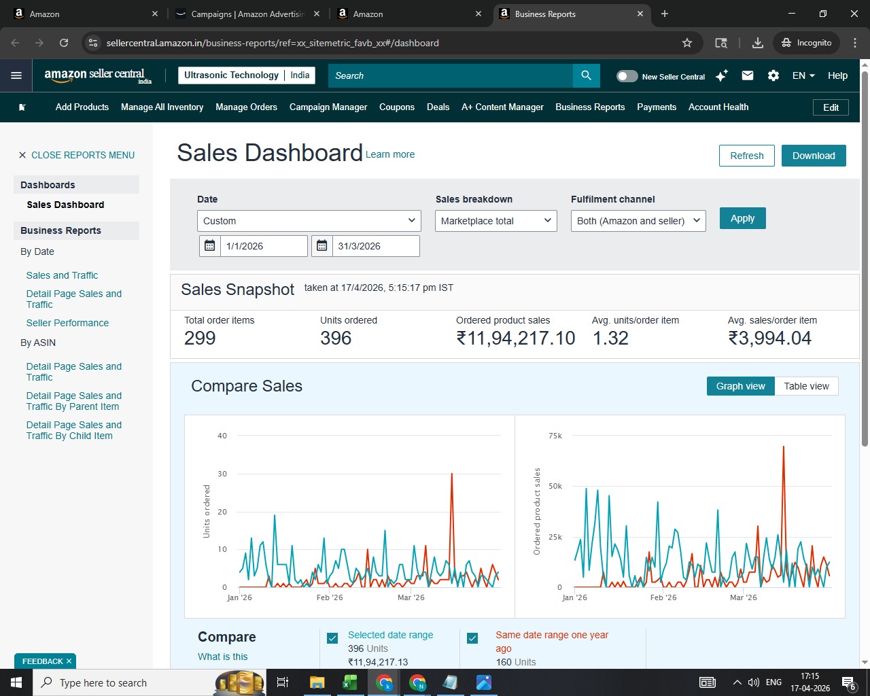Click the Refresh button
The image size is (870, 696).
[746, 156]
